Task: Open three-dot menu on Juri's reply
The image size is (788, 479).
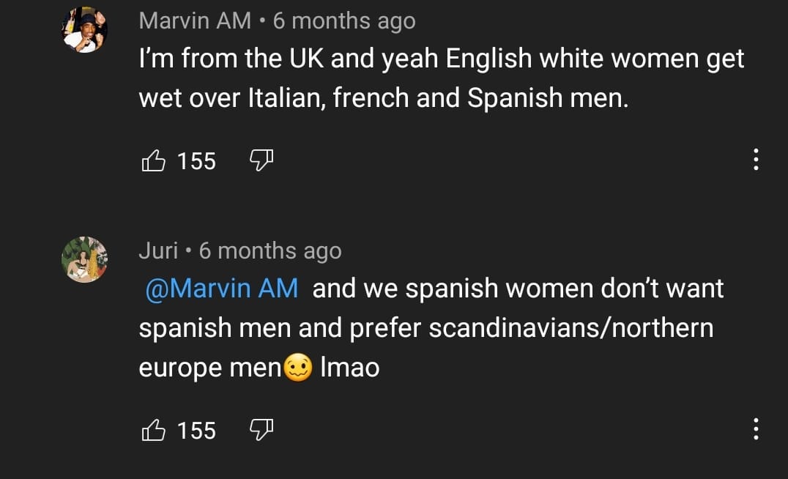Action: (x=756, y=428)
